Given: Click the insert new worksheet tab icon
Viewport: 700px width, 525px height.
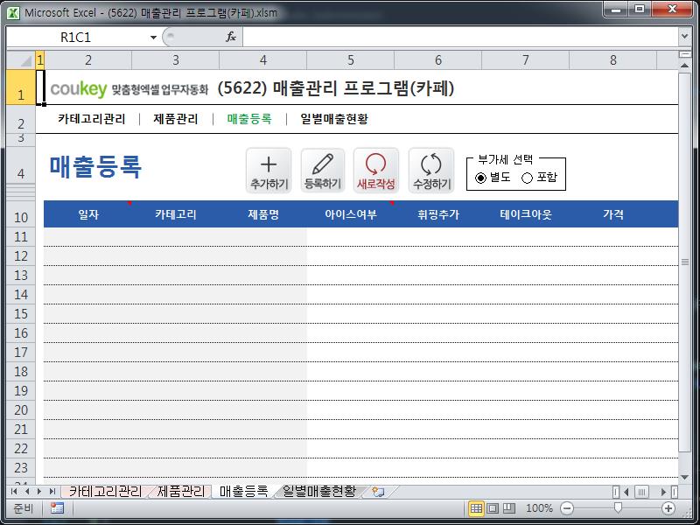Looking at the screenshot, I should (378, 492).
